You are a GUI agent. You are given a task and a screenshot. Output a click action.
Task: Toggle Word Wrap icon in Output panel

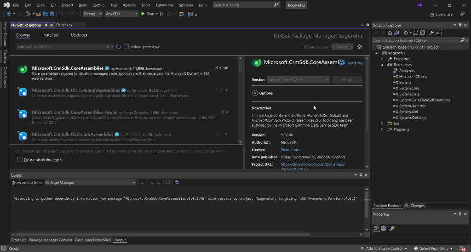177,182
